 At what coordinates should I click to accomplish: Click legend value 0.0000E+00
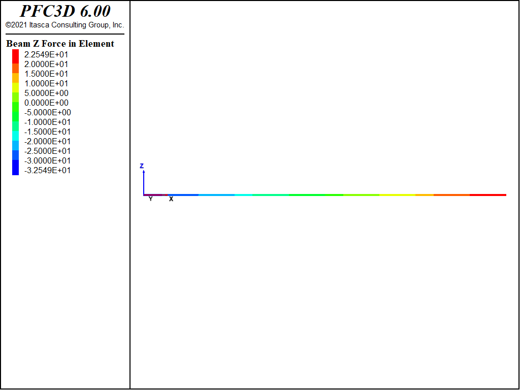click(46, 103)
